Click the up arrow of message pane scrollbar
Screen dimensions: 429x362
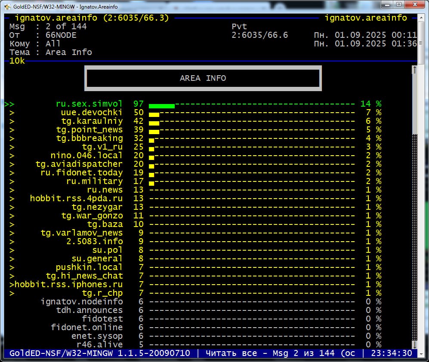pos(415,70)
